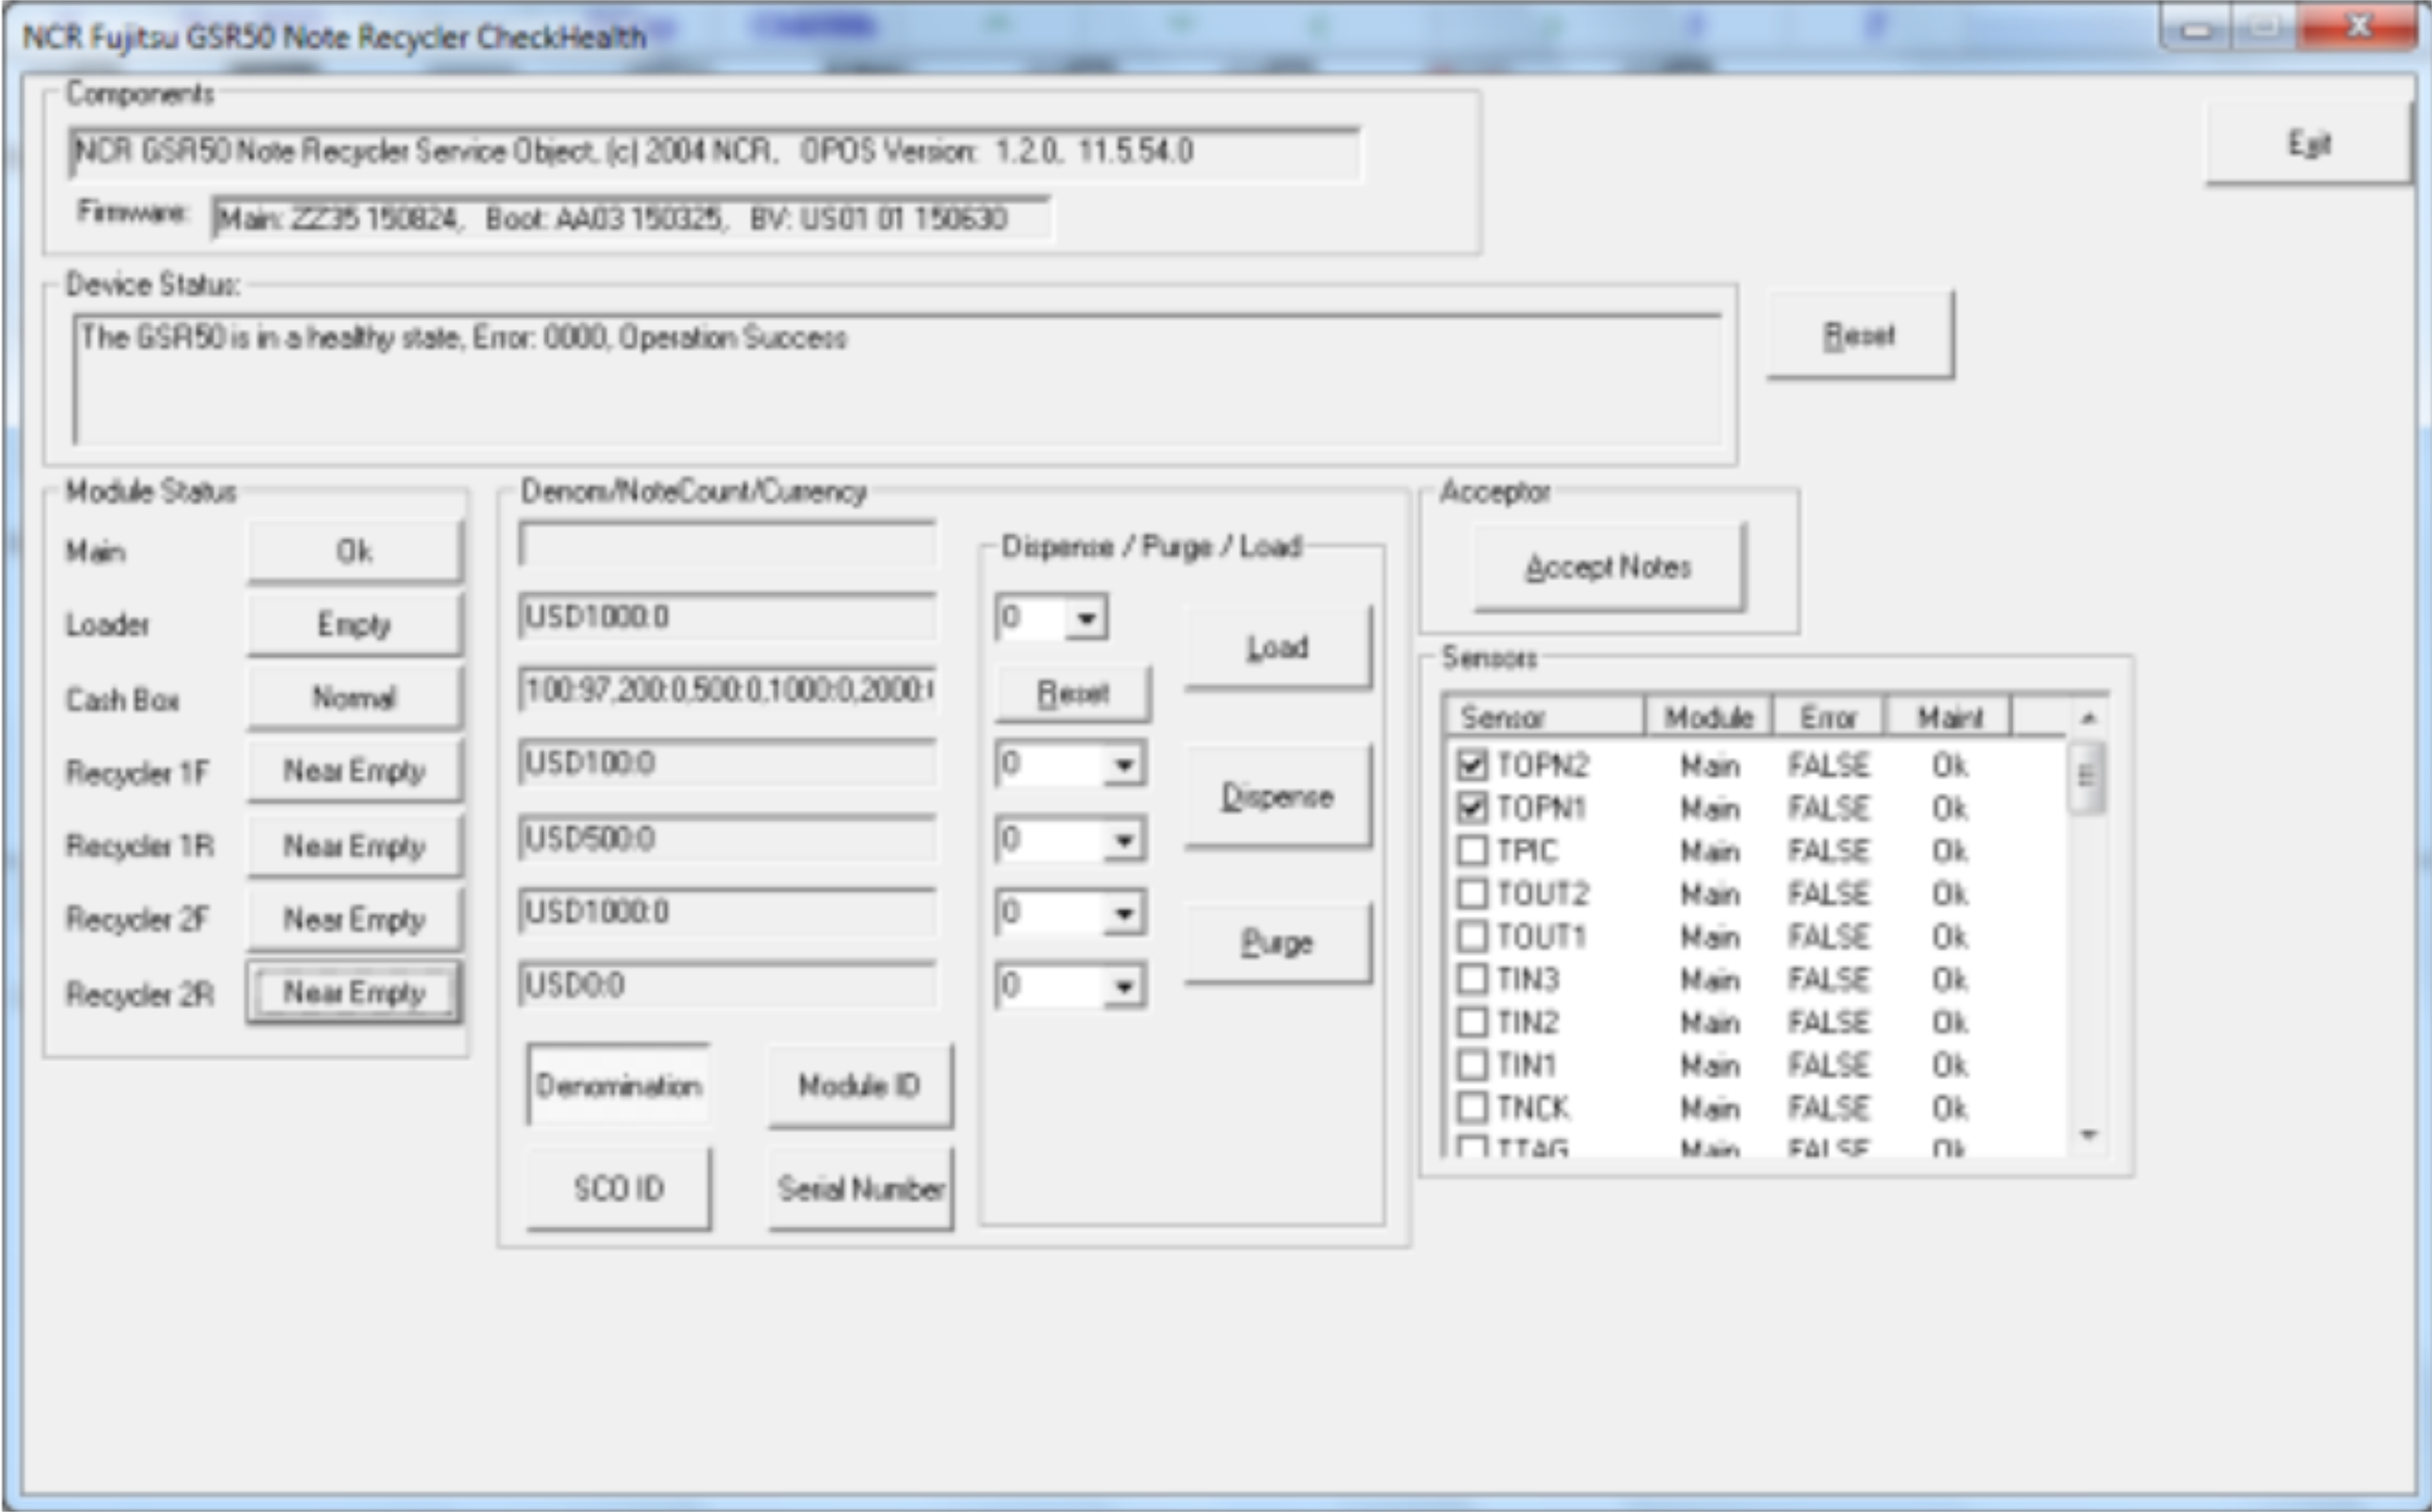Screen dimensions: 2432x1512
Task: Click Recycler 1F Near Empty button
Action: [355, 771]
